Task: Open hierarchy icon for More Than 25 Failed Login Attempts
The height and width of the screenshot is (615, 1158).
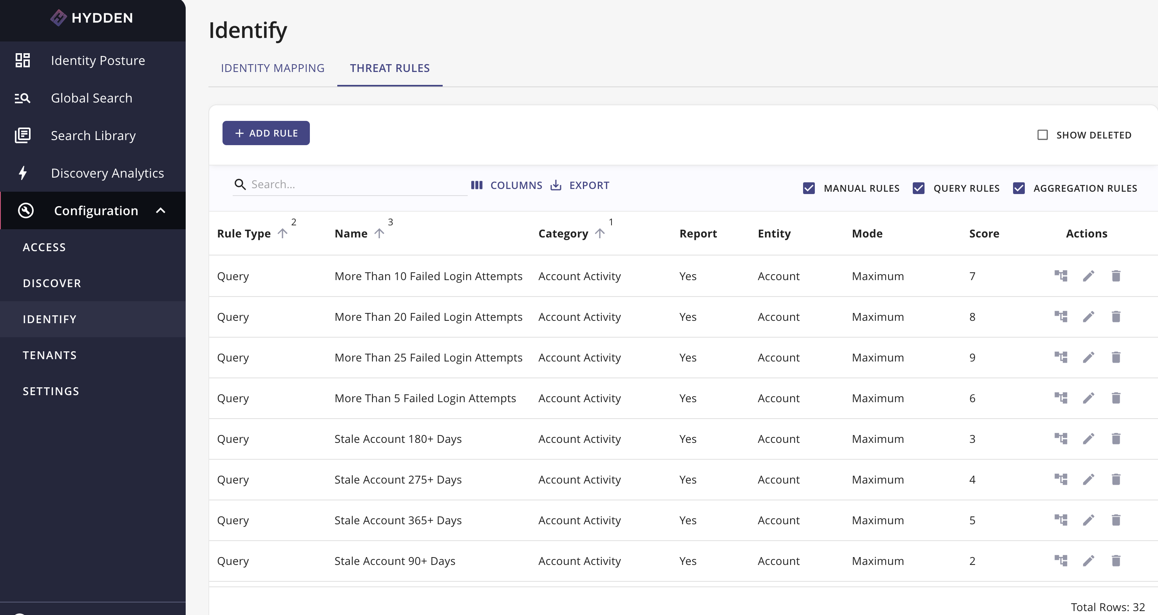Action: point(1061,357)
